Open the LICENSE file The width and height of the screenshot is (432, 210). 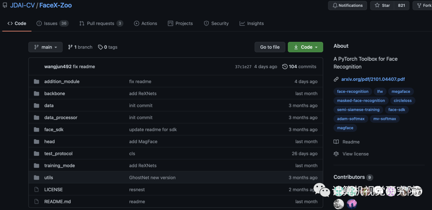point(54,189)
